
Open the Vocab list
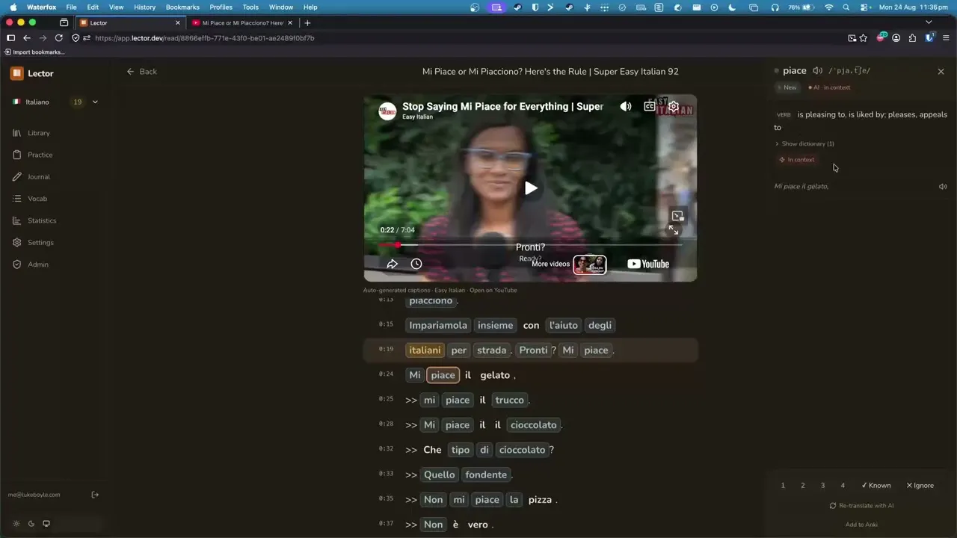click(x=30, y=199)
